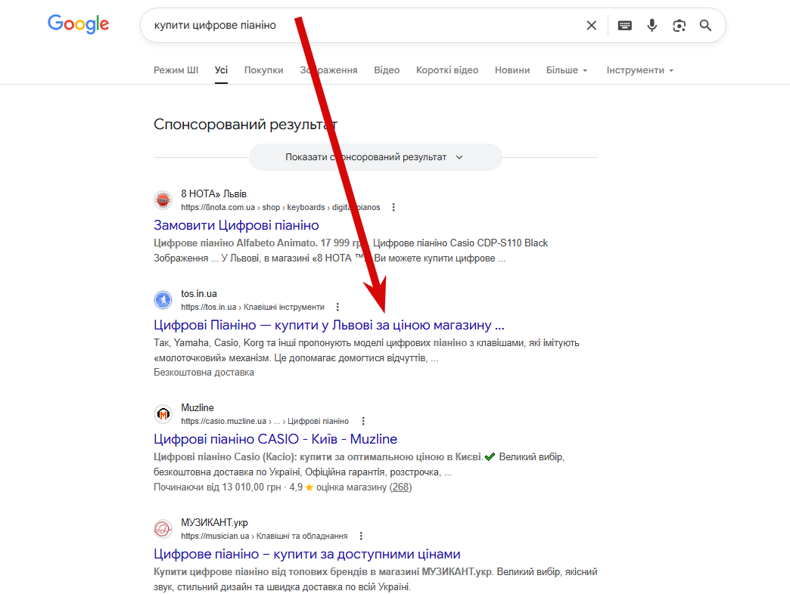Viewport: 790px width, 594px height.
Task: Click the https://tos.in.ua URL breadcrumb
Action: coord(253,307)
